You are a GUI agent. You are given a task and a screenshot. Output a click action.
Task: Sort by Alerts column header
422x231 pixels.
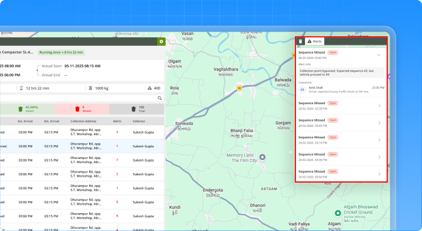(x=116, y=122)
